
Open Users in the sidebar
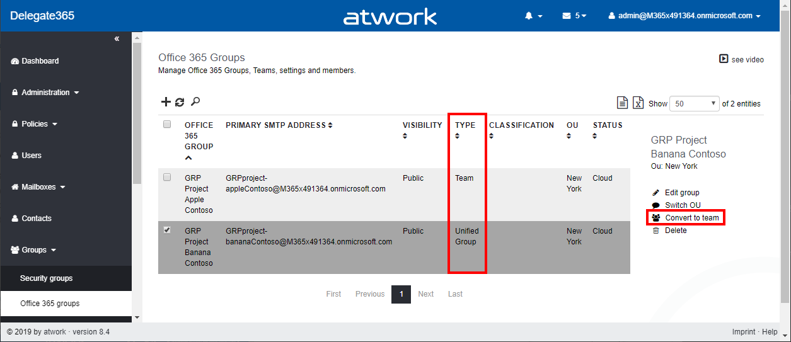[32, 156]
